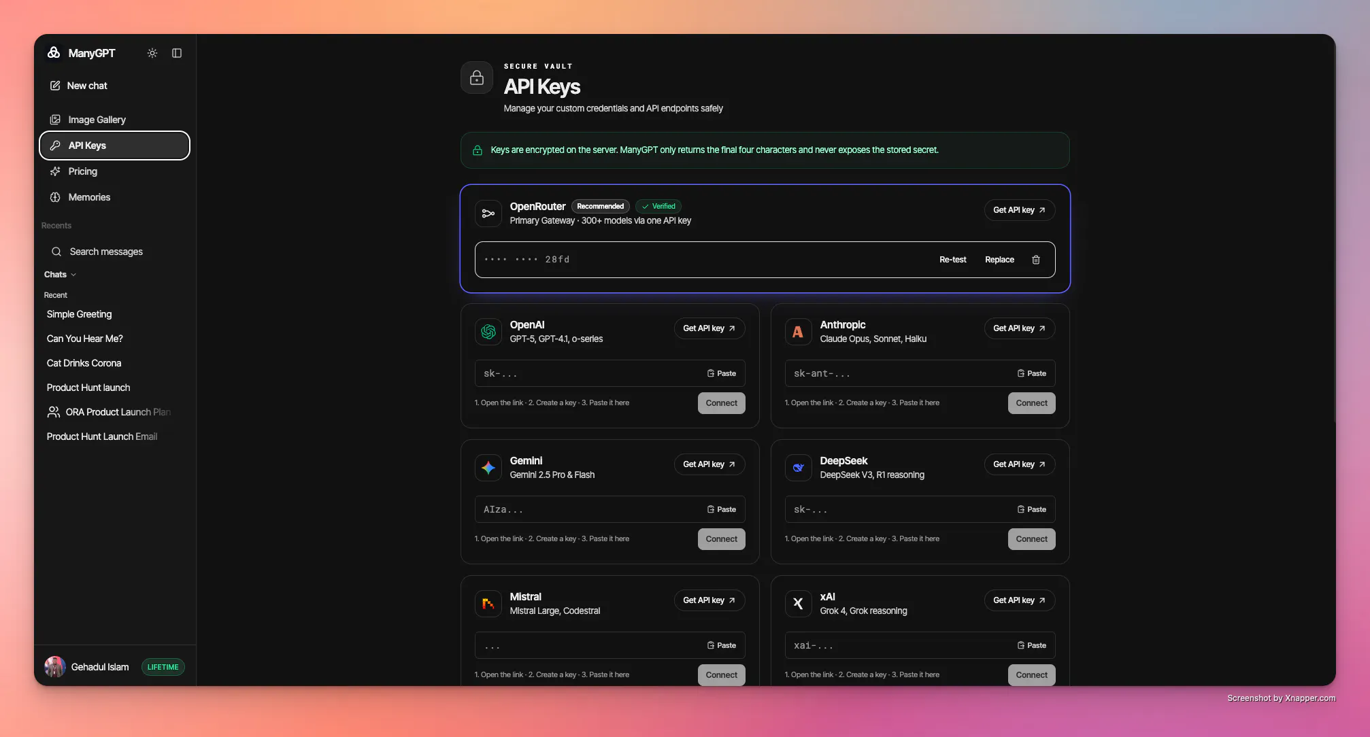Connect the OpenAI provider
Viewport: 1370px width, 737px height.
click(x=722, y=403)
